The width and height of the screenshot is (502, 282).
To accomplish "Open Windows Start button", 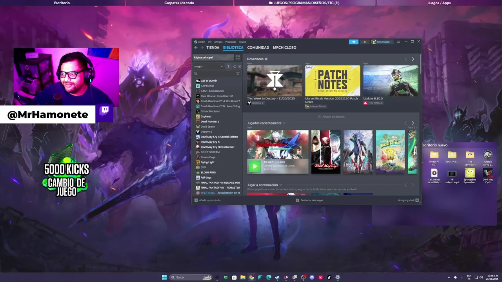I will (164, 277).
